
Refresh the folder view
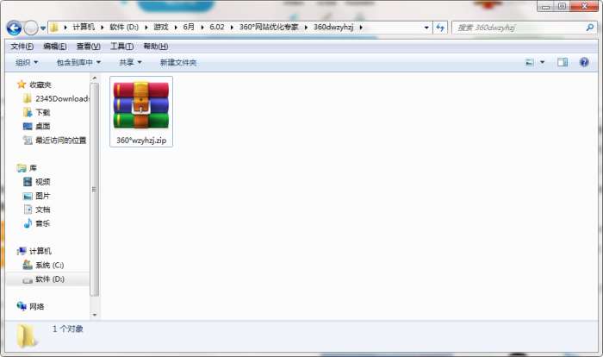click(x=440, y=28)
